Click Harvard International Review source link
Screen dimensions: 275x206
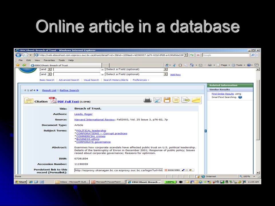pos(94,120)
